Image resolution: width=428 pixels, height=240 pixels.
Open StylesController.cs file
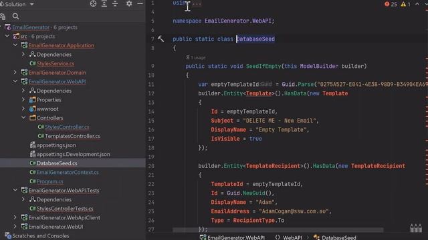67,127
